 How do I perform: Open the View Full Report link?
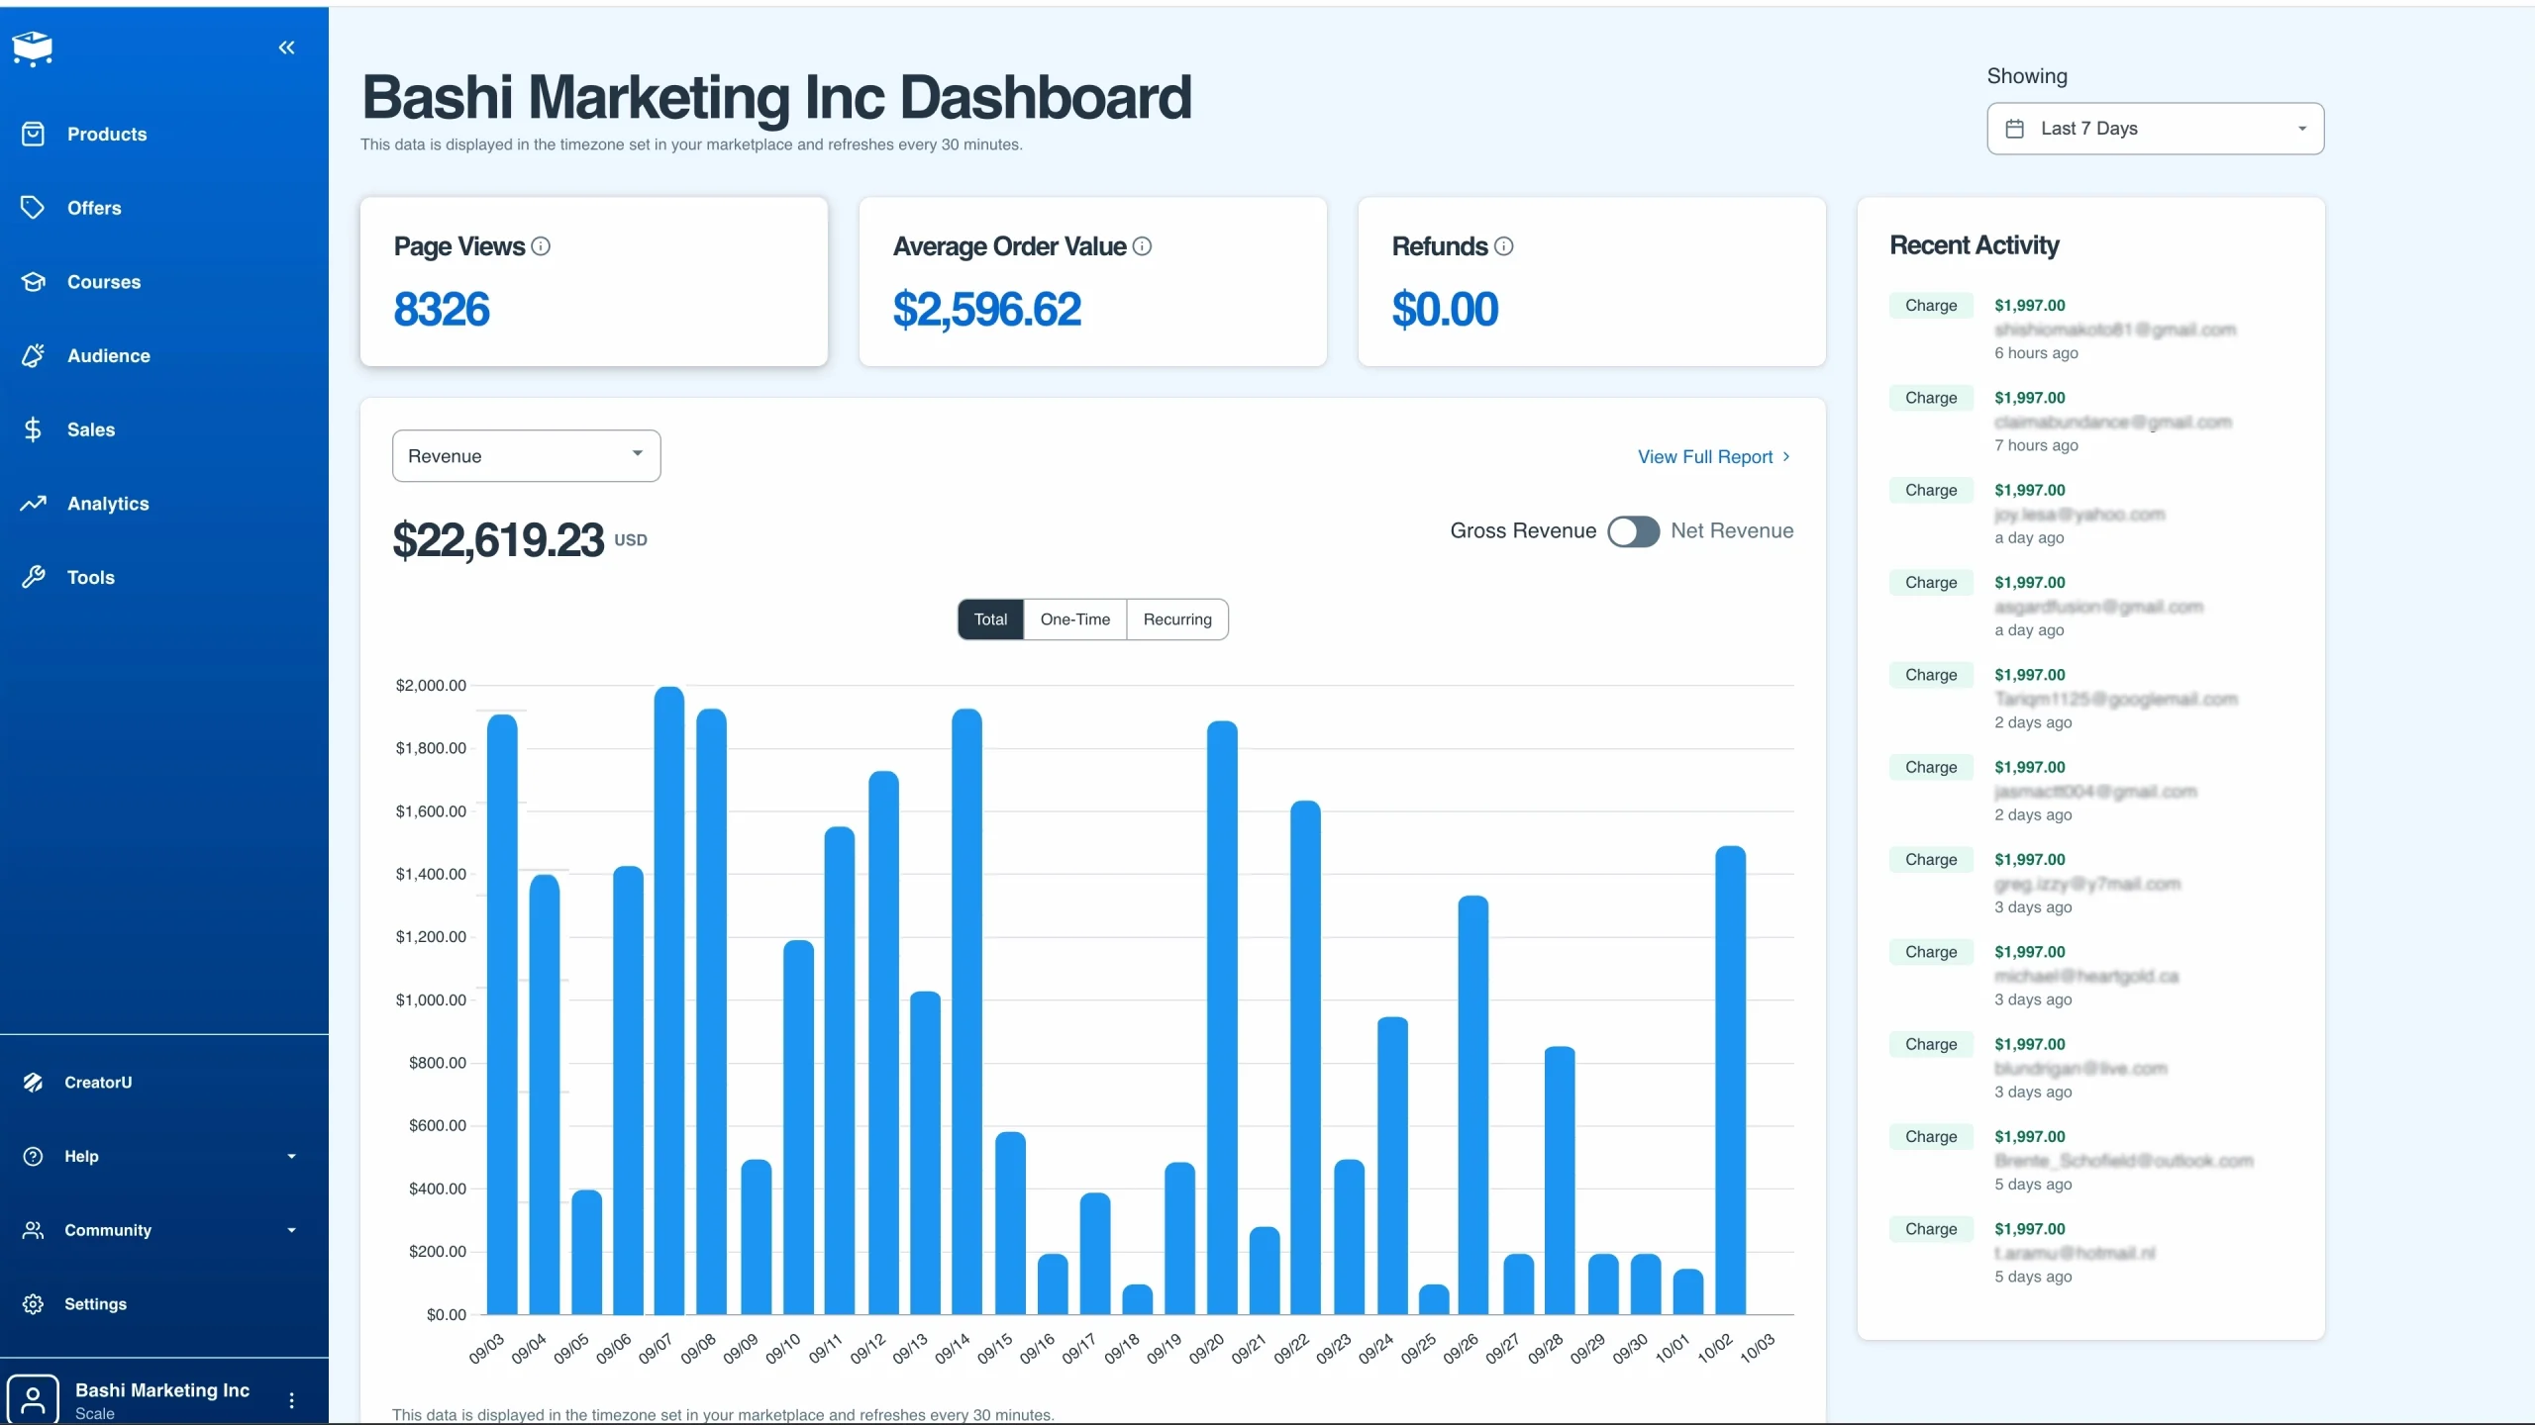tap(1714, 456)
